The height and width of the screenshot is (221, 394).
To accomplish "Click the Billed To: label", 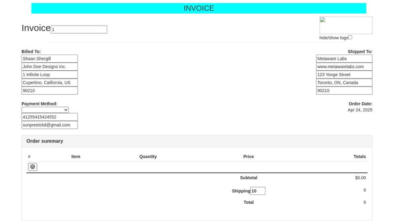I will tap(31, 52).
